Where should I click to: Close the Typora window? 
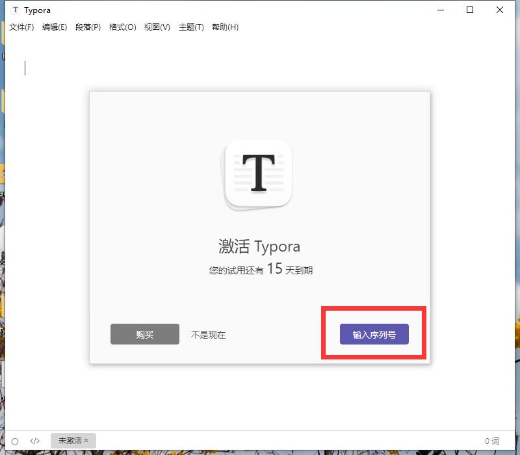[500, 10]
